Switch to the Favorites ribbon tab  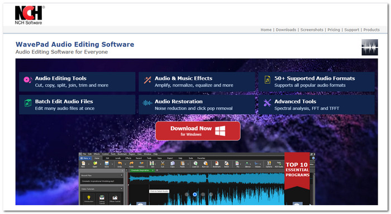pos(201,158)
